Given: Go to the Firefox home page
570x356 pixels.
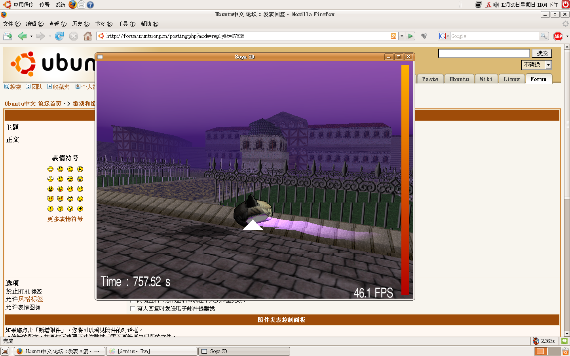Looking at the screenshot, I should click(88, 36).
